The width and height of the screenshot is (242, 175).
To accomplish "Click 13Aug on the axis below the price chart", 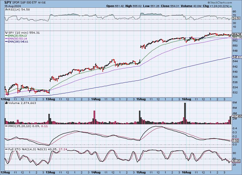I will click(51, 99).
